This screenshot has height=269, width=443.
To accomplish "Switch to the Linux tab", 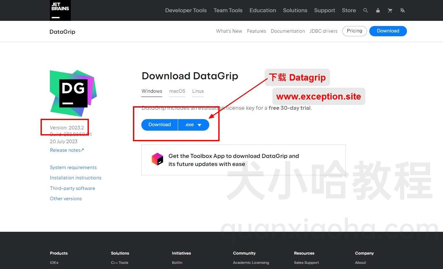I will pos(198,91).
